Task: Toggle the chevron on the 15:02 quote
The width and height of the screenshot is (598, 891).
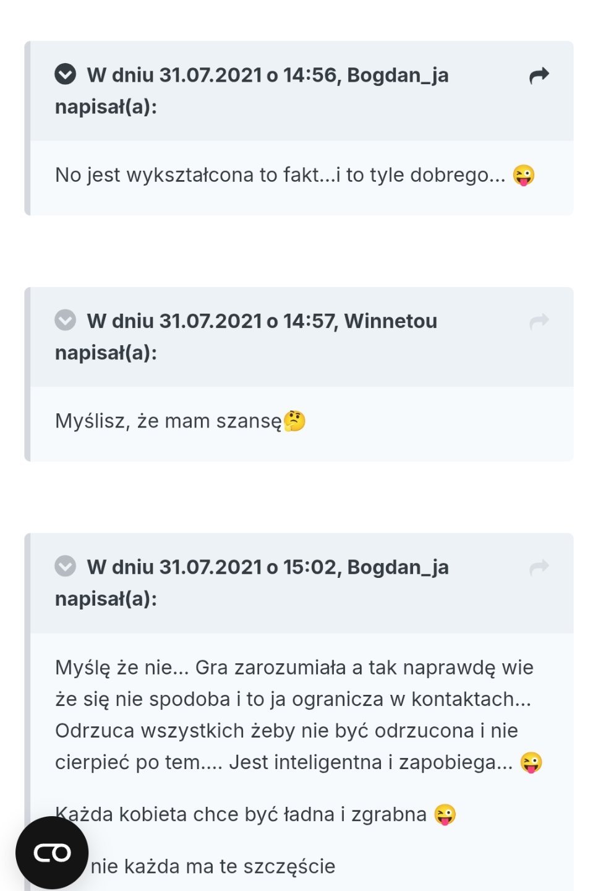Action: (65, 566)
